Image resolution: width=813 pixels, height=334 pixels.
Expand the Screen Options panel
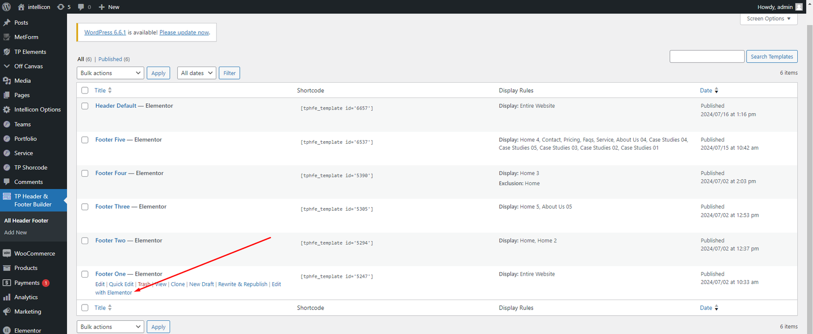pos(768,19)
